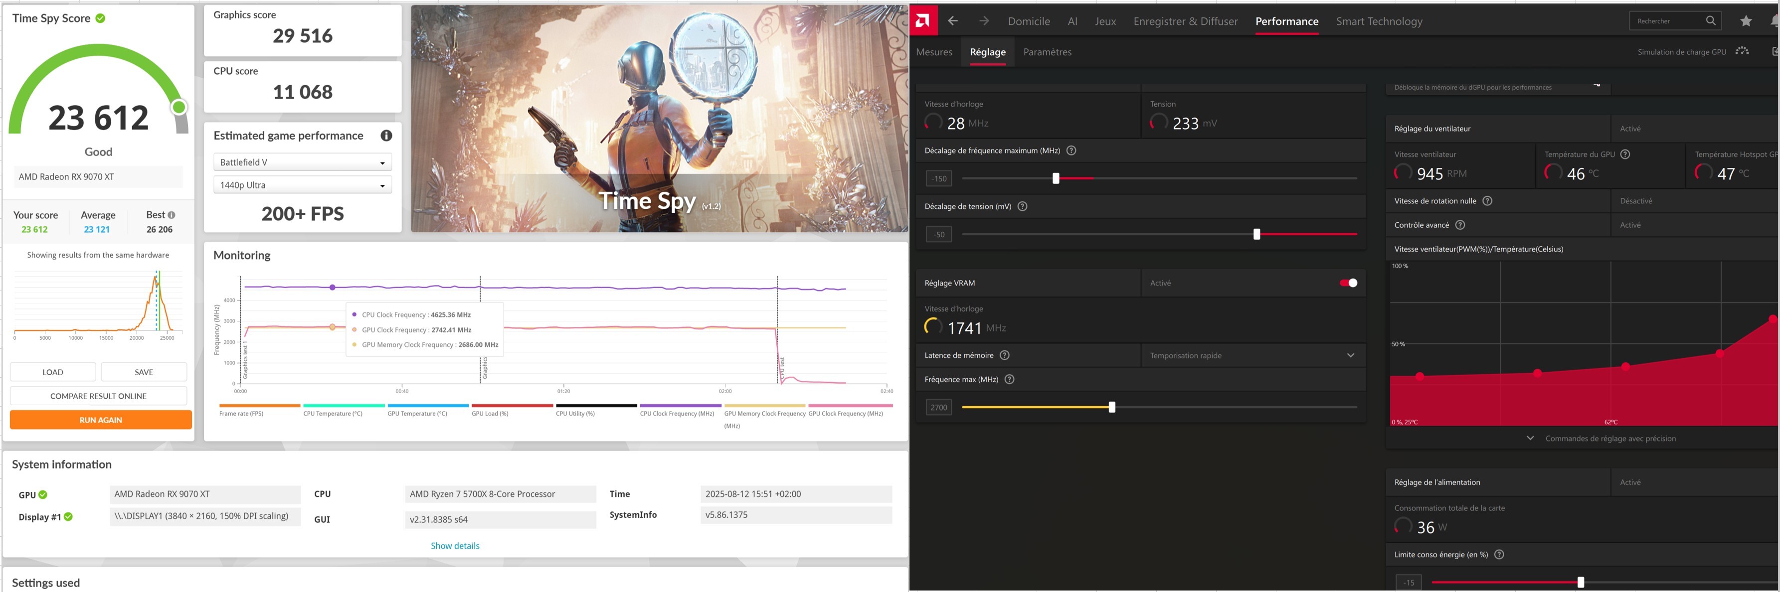
Task: Open the Smart Technology tab
Action: click(x=1380, y=21)
